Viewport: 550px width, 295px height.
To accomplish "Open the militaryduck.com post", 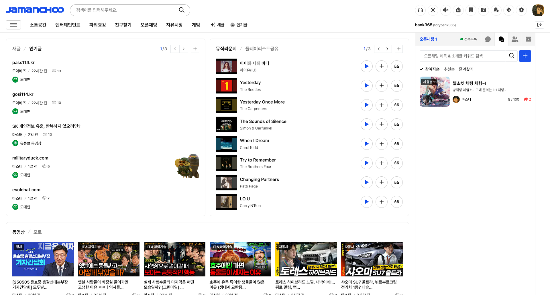I will click(30, 158).
